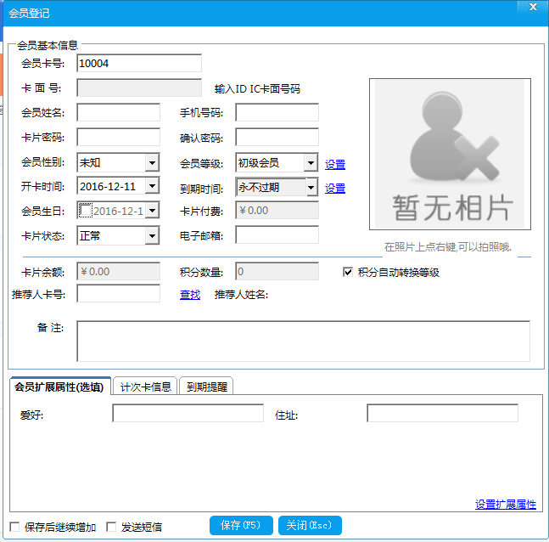Image resolution: width=549 pixels, height=542 pixels.
Task: Click into the 确认密码 field
Action: click(277, 137)
